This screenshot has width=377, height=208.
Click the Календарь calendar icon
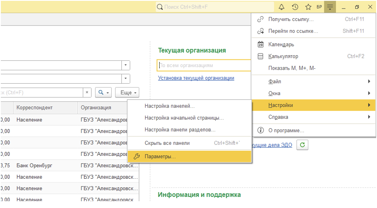[x=260, y=45]
